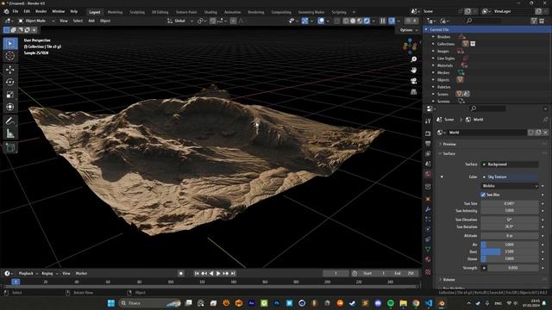The image size is (552, 310).
Task: Click the Background surface shader button
Action: pyautogui.click(x=510, y=164)
